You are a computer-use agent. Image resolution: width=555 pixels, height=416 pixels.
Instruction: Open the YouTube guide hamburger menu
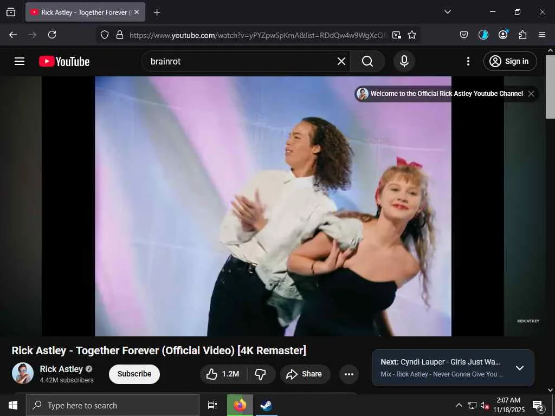click(20, 61)
